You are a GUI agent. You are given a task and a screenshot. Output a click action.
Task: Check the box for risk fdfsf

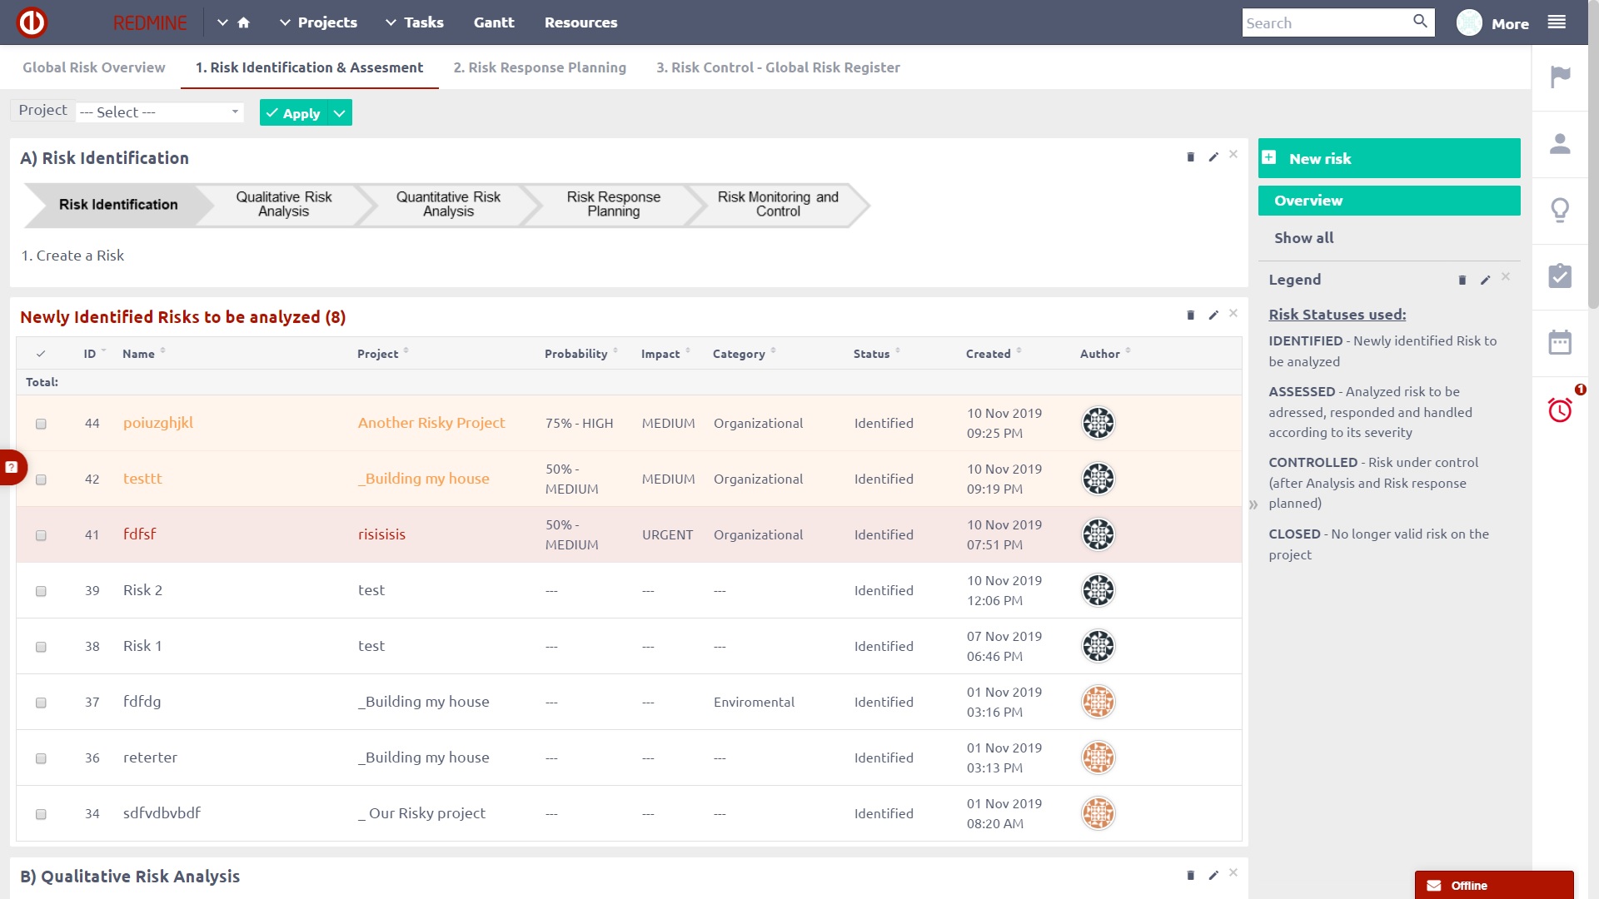pyautogui.click(x=41, y=535)
